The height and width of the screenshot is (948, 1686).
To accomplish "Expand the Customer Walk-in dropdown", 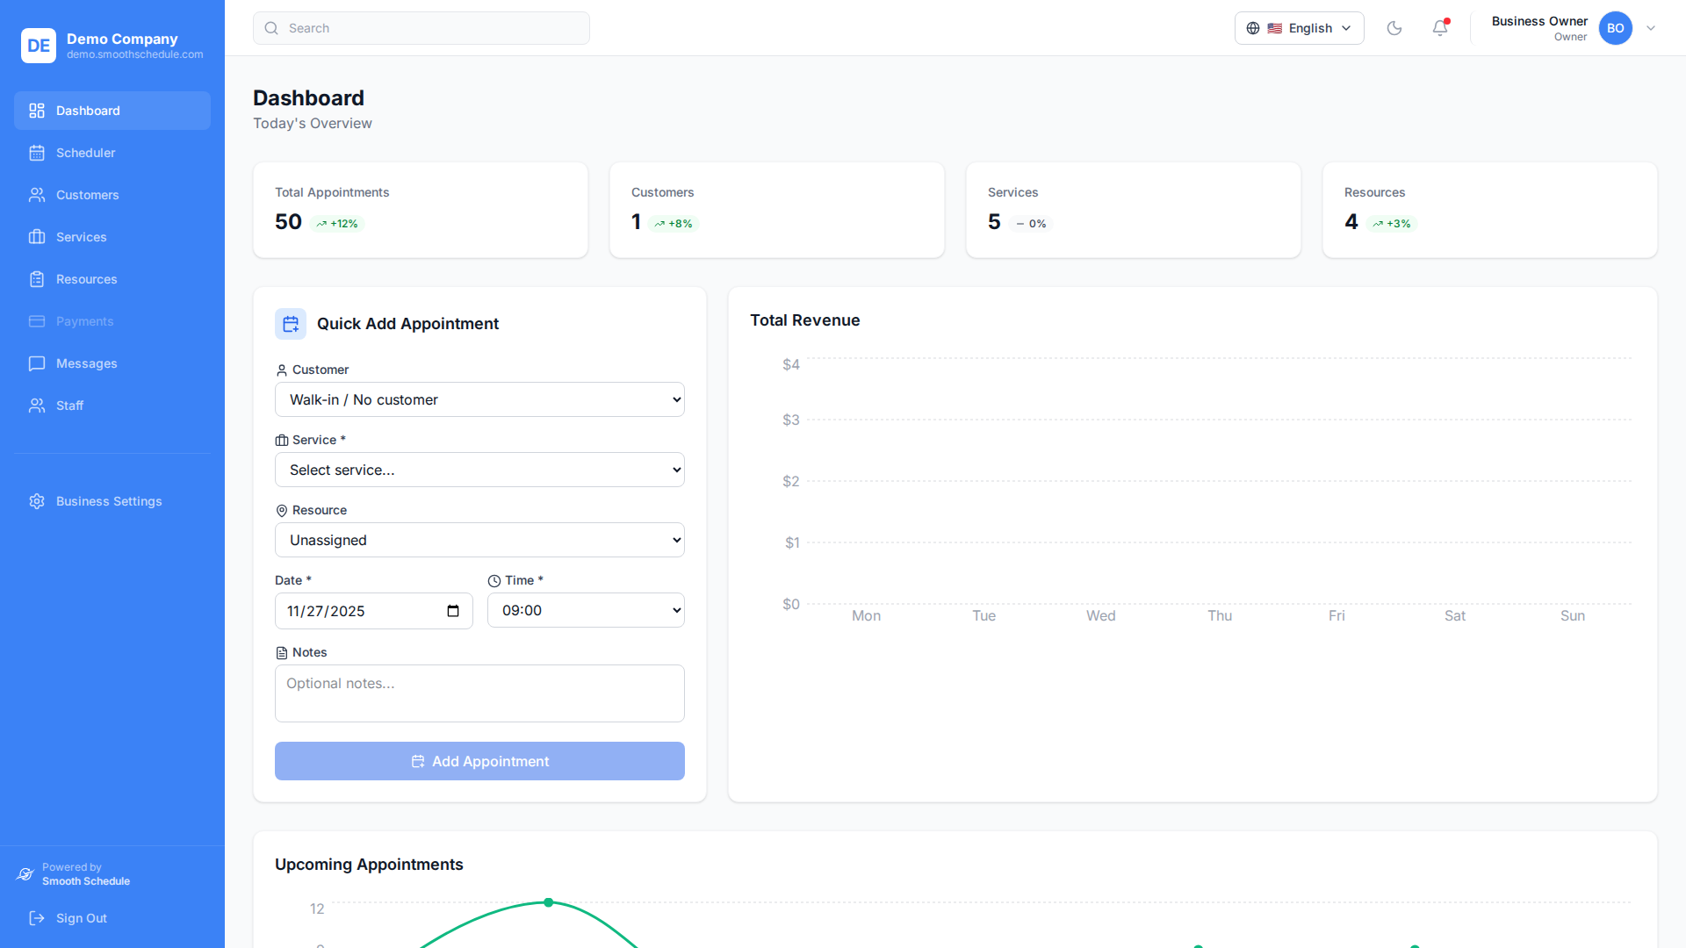I will [x=479, y=399].
